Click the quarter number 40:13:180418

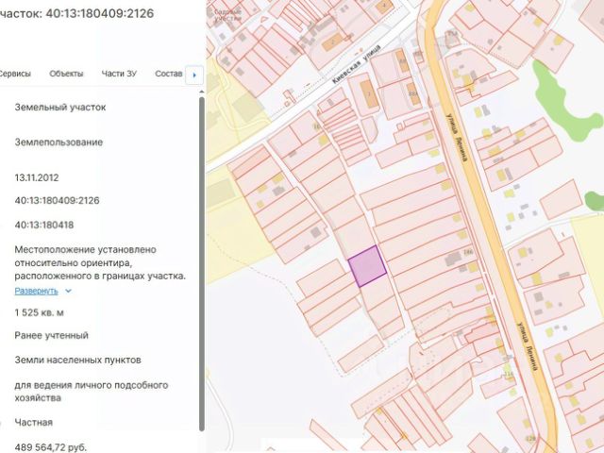pos(44,225)
